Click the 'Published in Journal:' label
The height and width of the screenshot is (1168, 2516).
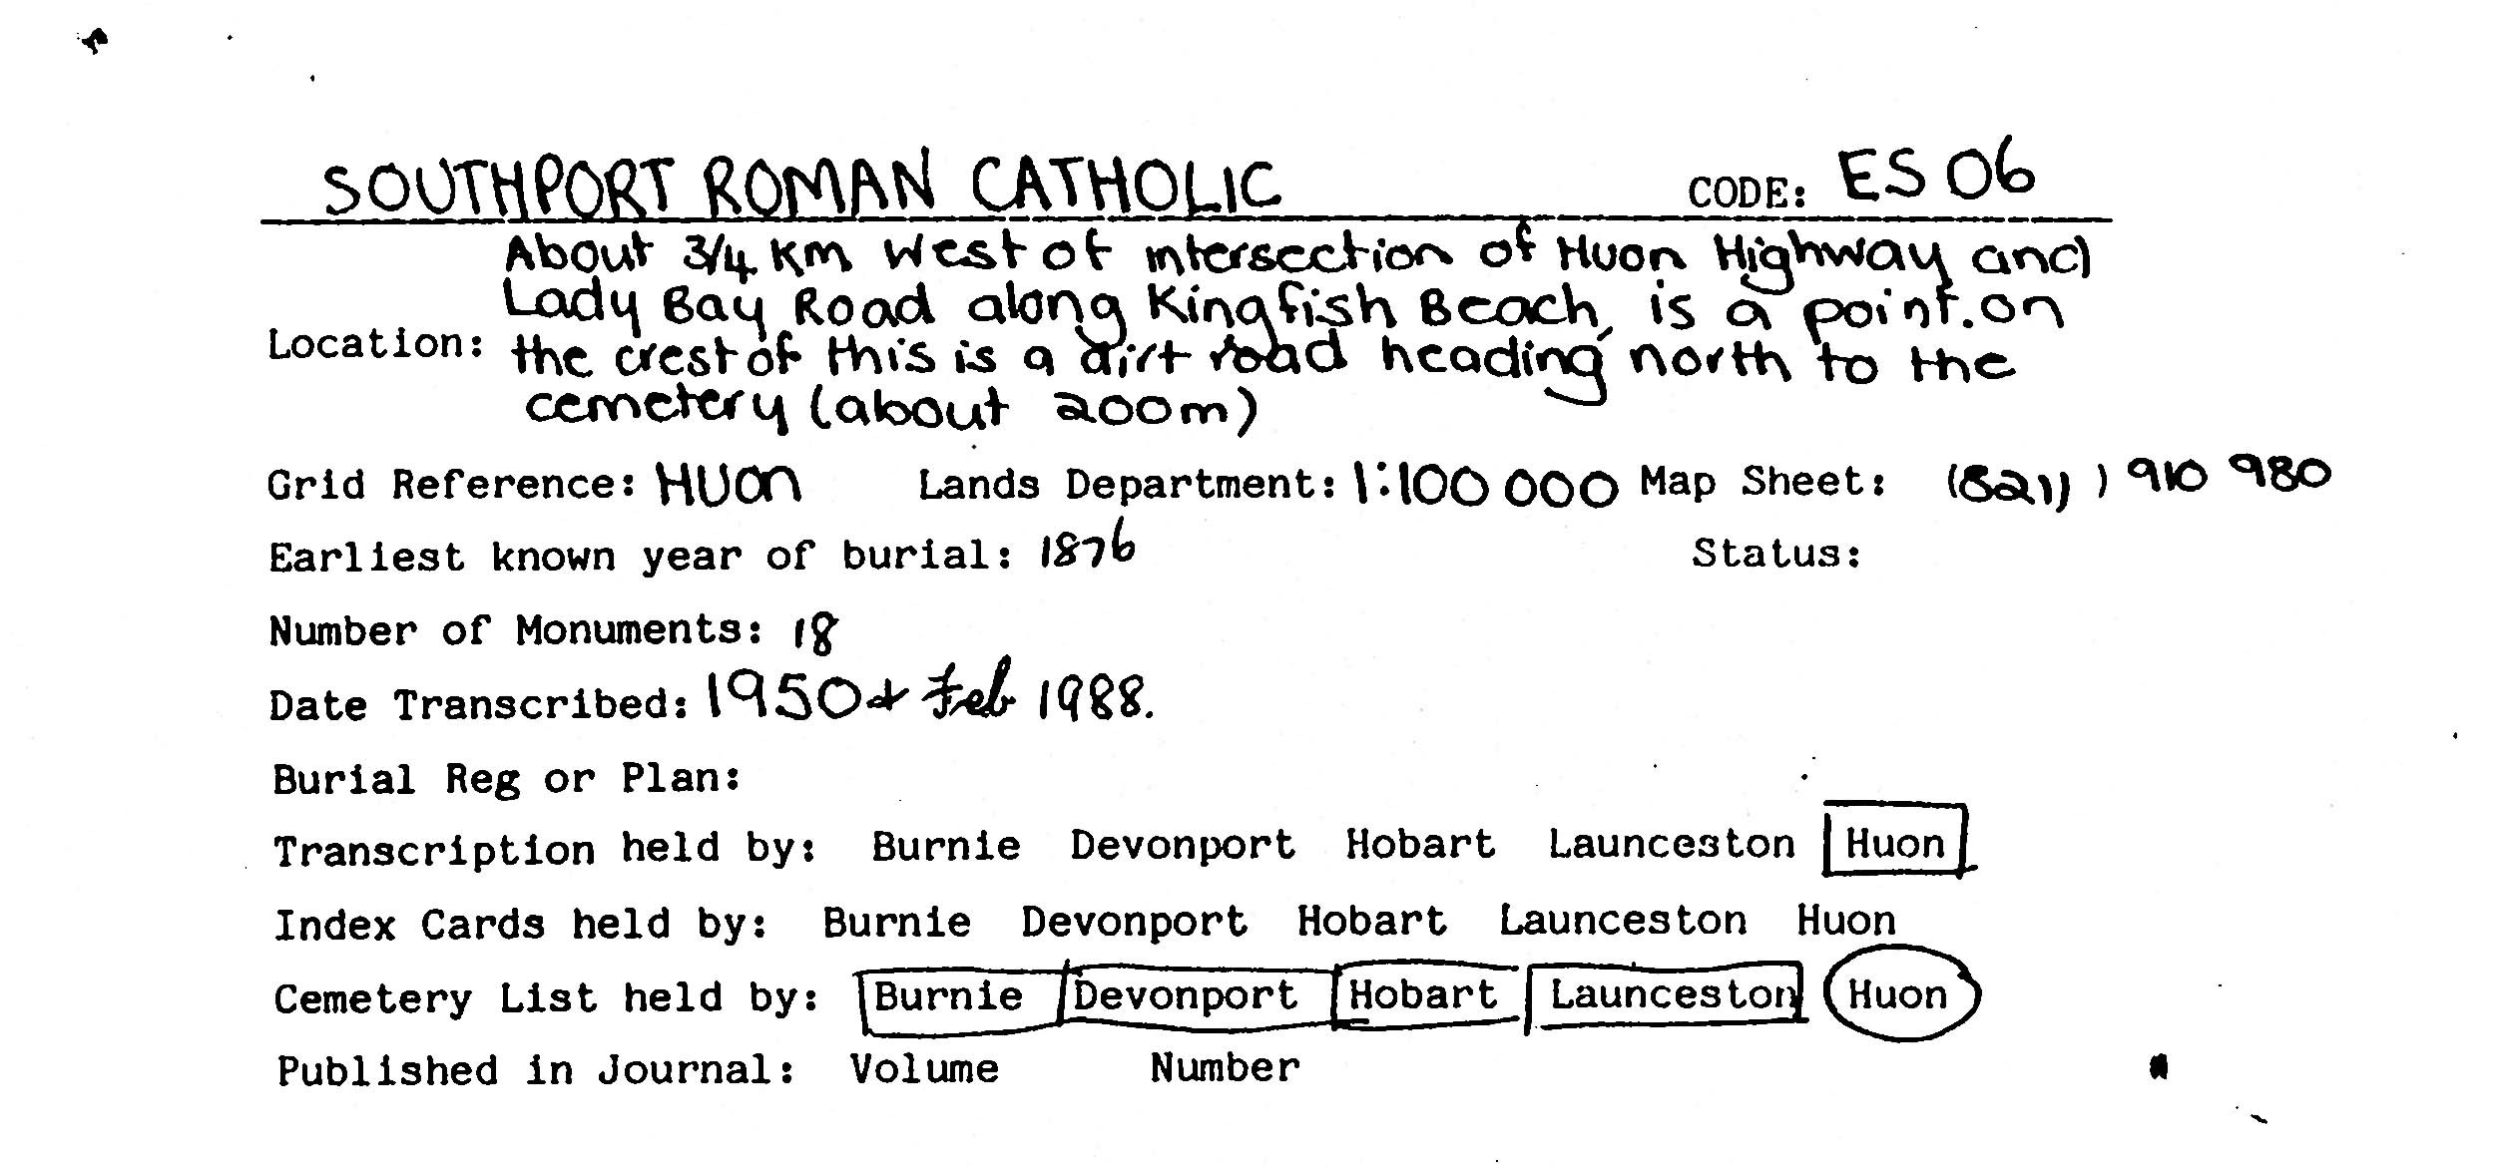click(x=537, y=1071)
